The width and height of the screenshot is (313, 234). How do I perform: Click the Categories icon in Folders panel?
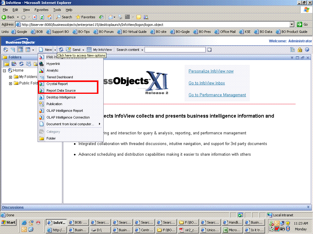(x=14, y=64)
